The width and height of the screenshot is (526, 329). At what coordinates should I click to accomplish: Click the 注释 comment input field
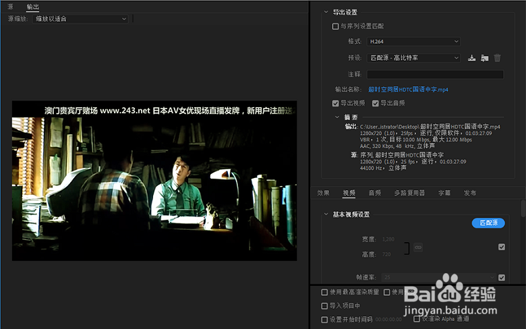pyautogui.click(x=435, y=74)
